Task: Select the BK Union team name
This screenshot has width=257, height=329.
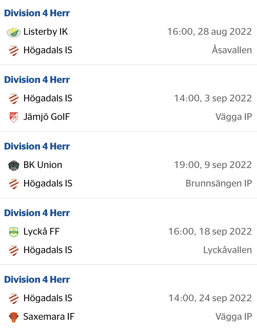Action: 43,165
